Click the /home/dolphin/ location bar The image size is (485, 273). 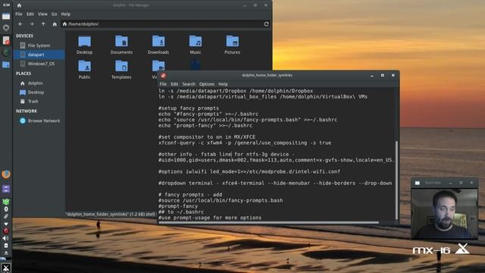point(162,24)
